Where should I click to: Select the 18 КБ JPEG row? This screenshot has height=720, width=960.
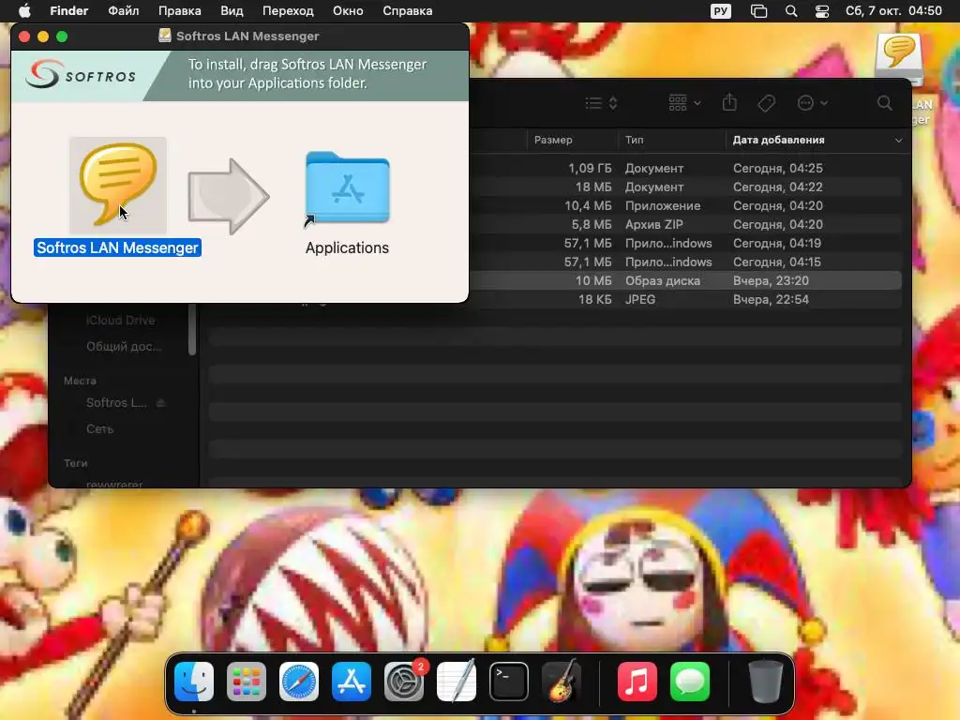click(685, 299)
